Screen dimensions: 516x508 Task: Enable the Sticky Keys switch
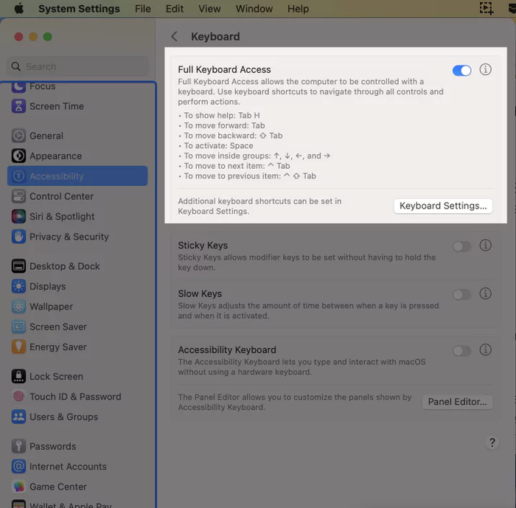[x=461, y=246]
